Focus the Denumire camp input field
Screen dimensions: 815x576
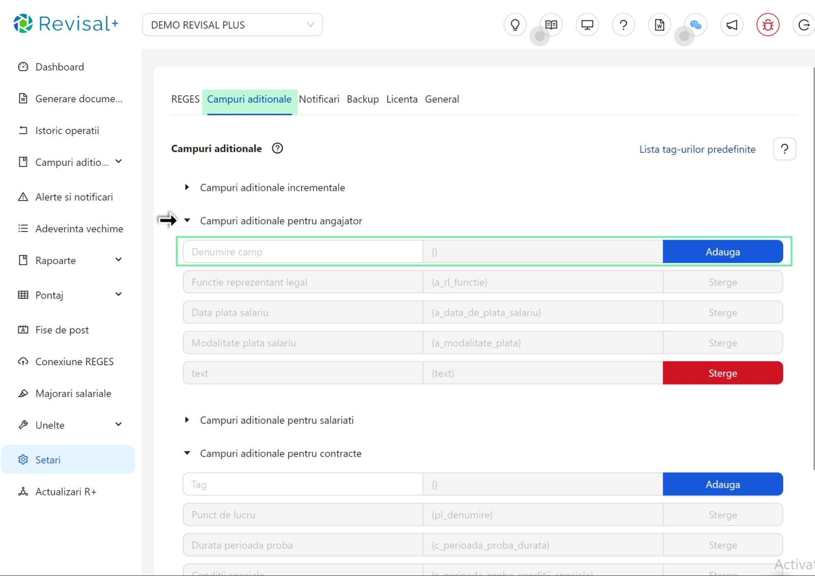tap(303, 252)
